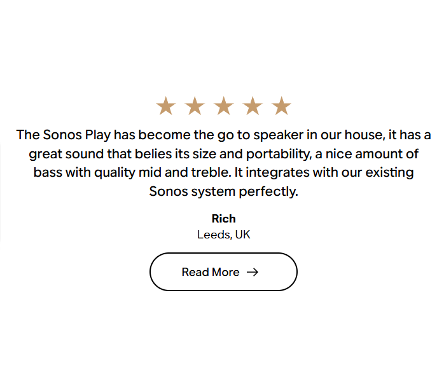This screenshot has width=444, height=384.
Task: Click the arrow icon inside Read More
Action: [x=253, y=272]
